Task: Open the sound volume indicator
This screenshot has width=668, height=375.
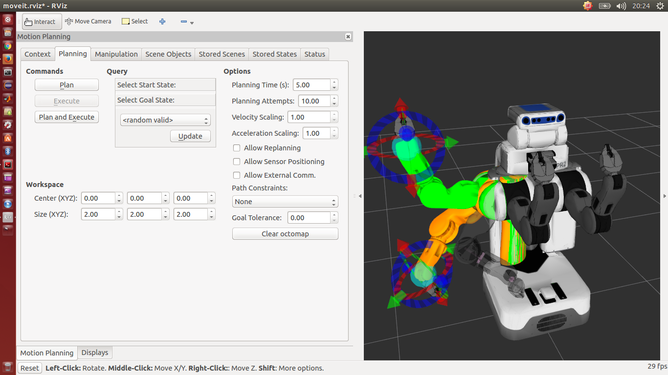Action: (x=621, y=6)
